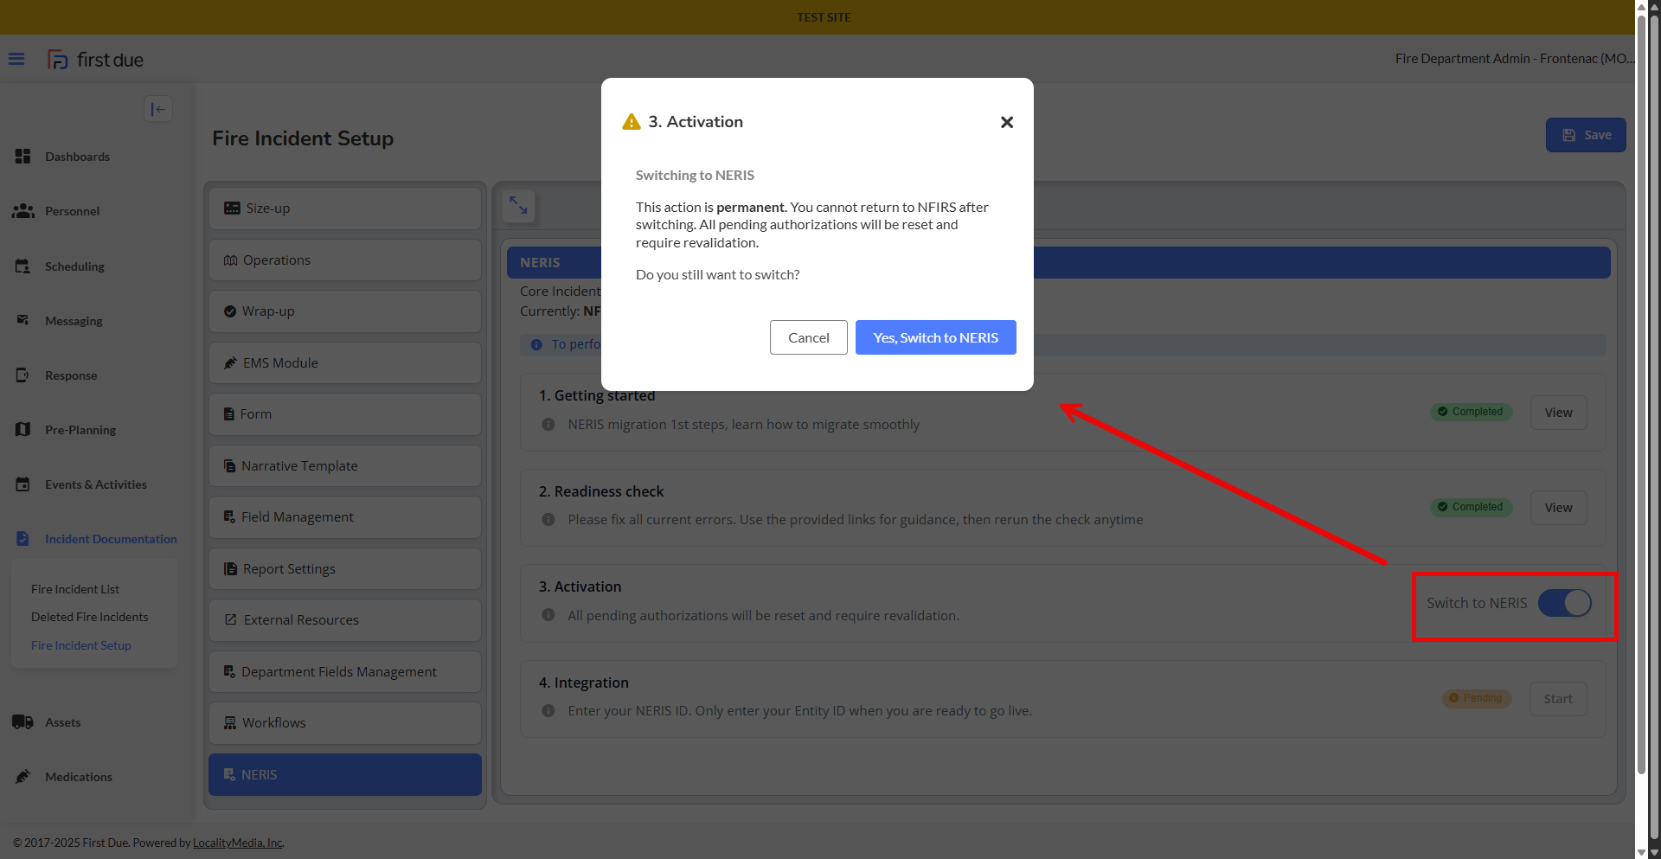Click the LocalityMedia, Inc. footer link
Screen dimensions: 1661x859
pyautogui.click(x=238, y=843)
